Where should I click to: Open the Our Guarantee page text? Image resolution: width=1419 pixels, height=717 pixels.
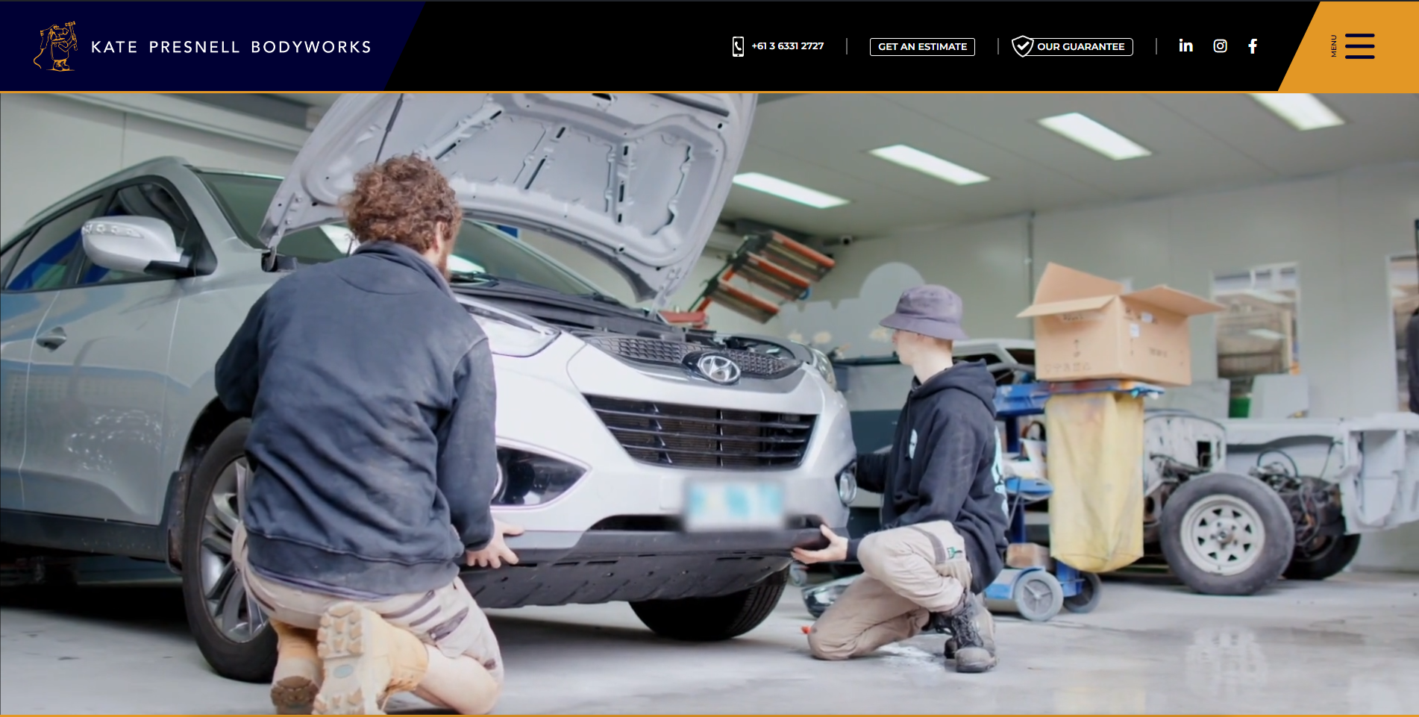(x=1080, y=46)
